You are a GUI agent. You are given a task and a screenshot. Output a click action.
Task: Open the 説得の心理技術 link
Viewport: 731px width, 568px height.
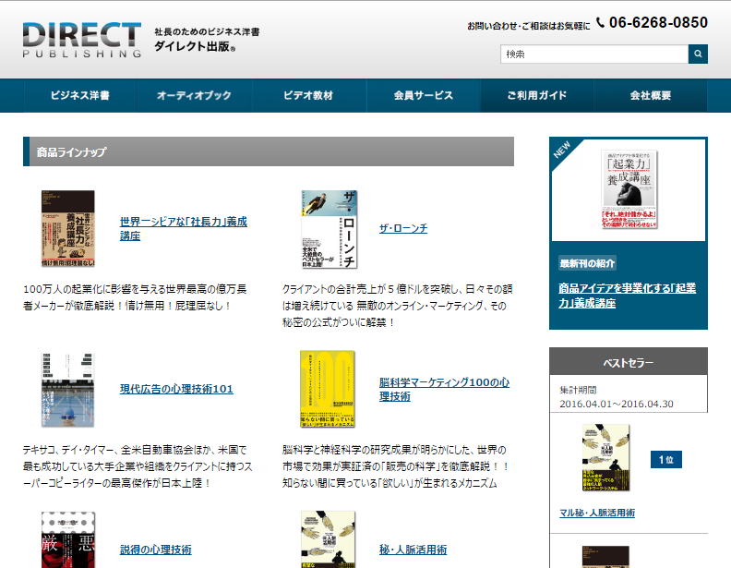156,550
